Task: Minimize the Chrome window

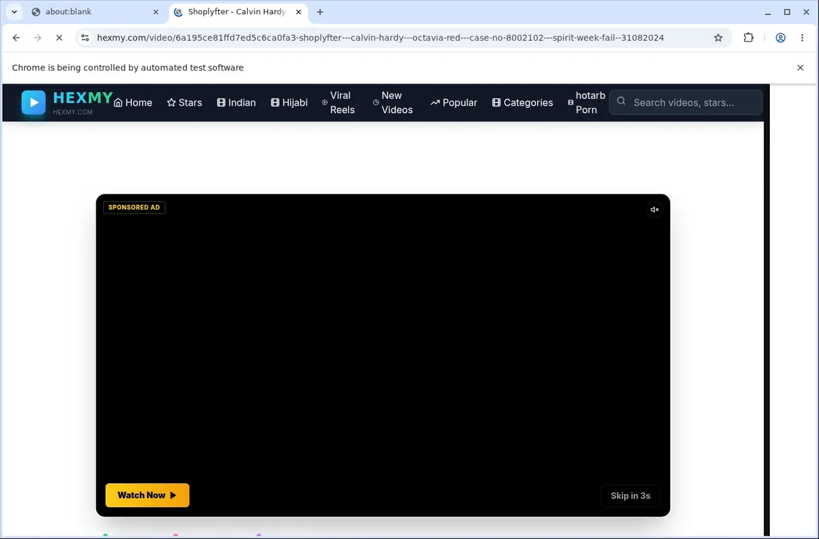Action: click(x=766, y=12)
